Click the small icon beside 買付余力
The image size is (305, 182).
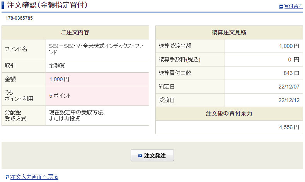[x=281, y=6]
